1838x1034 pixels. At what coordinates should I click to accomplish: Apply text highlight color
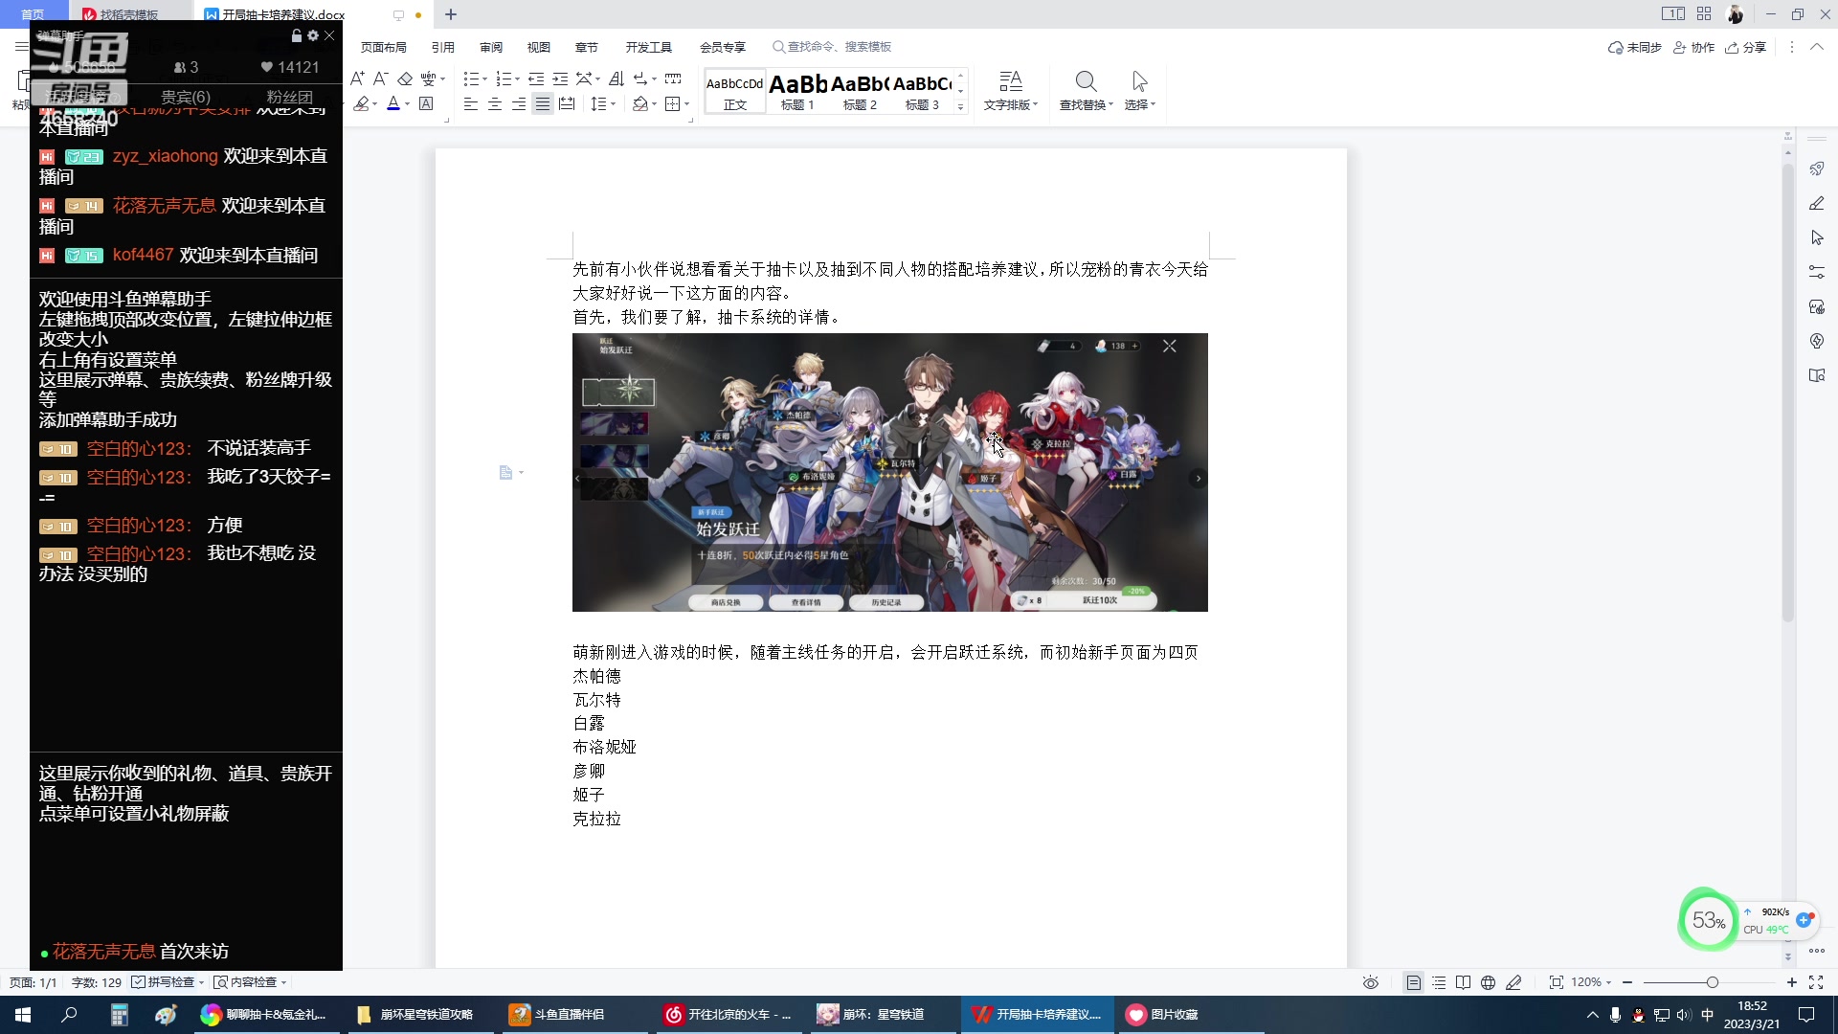(362, 103)
